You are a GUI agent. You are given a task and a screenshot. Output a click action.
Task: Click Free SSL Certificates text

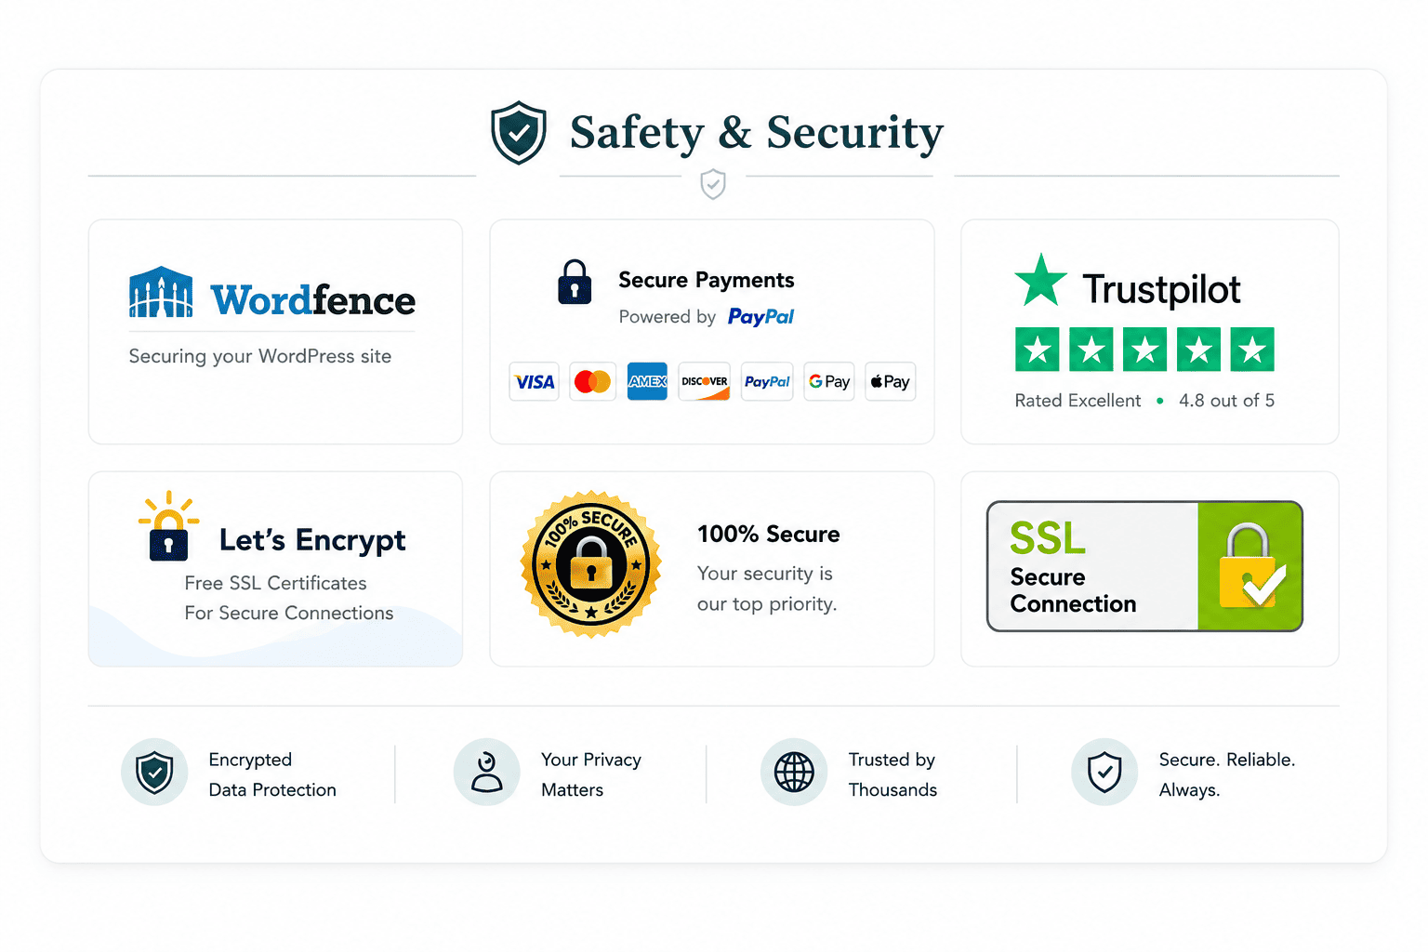tap(275, 583)
